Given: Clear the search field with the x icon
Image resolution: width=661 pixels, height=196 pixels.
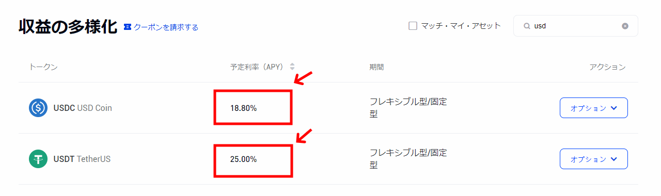Looking at the screenshot, I should click(x=625, y=26).
